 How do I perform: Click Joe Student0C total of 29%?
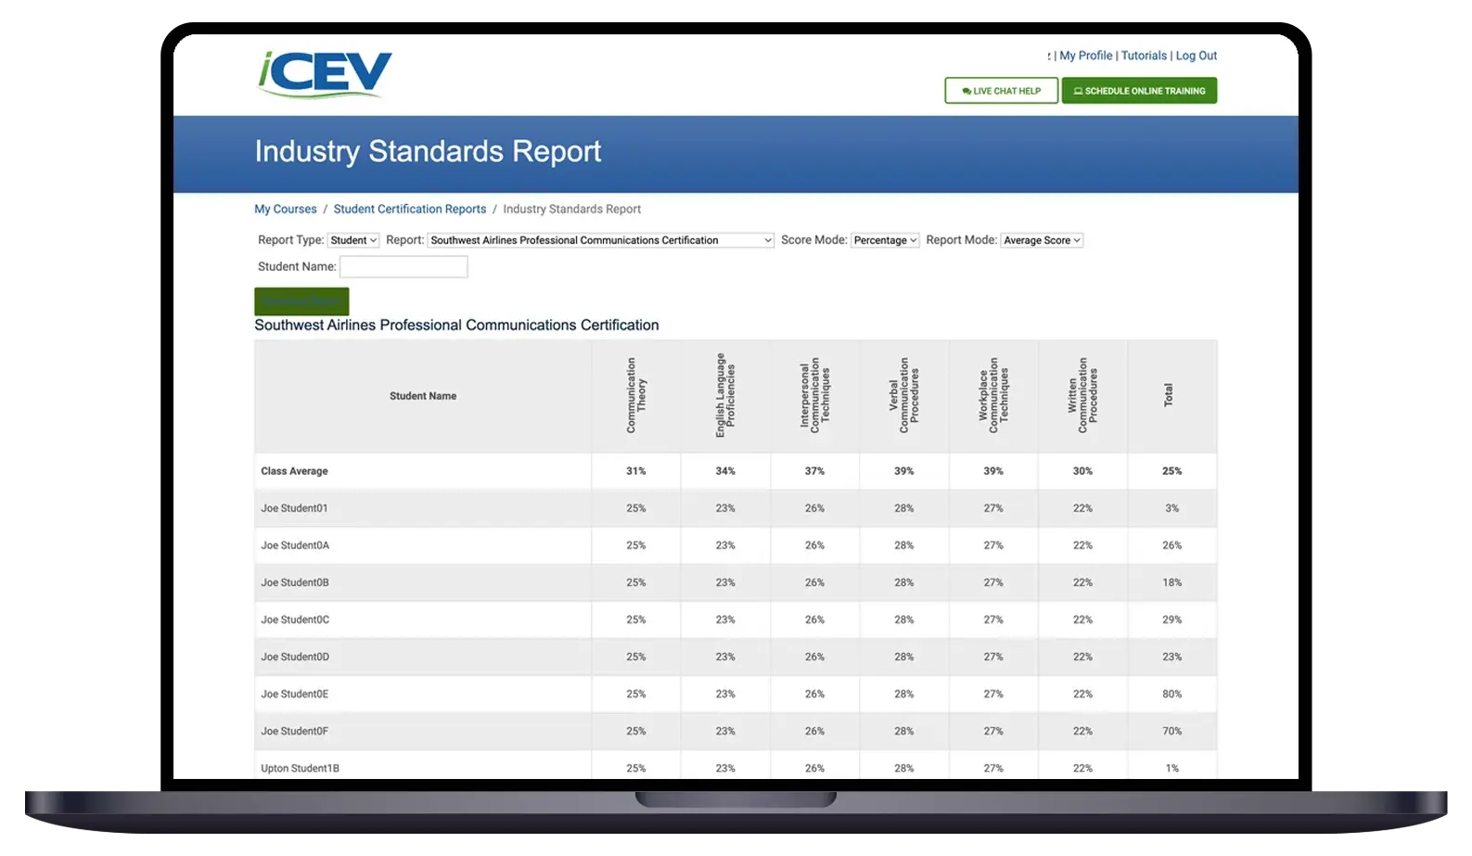pos(1172,620)
